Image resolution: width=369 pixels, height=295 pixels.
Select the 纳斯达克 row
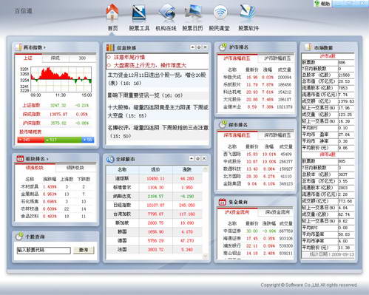click(x=154, y=197)
